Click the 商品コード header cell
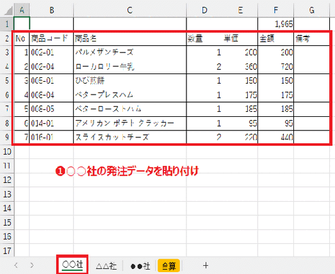Viewport: 335px width, 274px height. click(x=51, y=38)
